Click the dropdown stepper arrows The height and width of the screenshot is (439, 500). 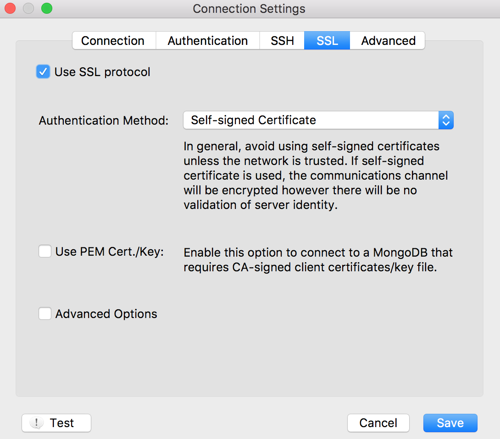[x=445, y=120]
